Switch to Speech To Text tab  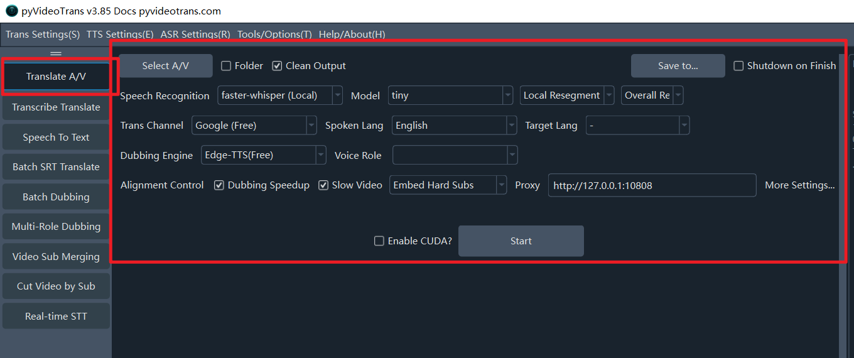(x=56, y=138)
